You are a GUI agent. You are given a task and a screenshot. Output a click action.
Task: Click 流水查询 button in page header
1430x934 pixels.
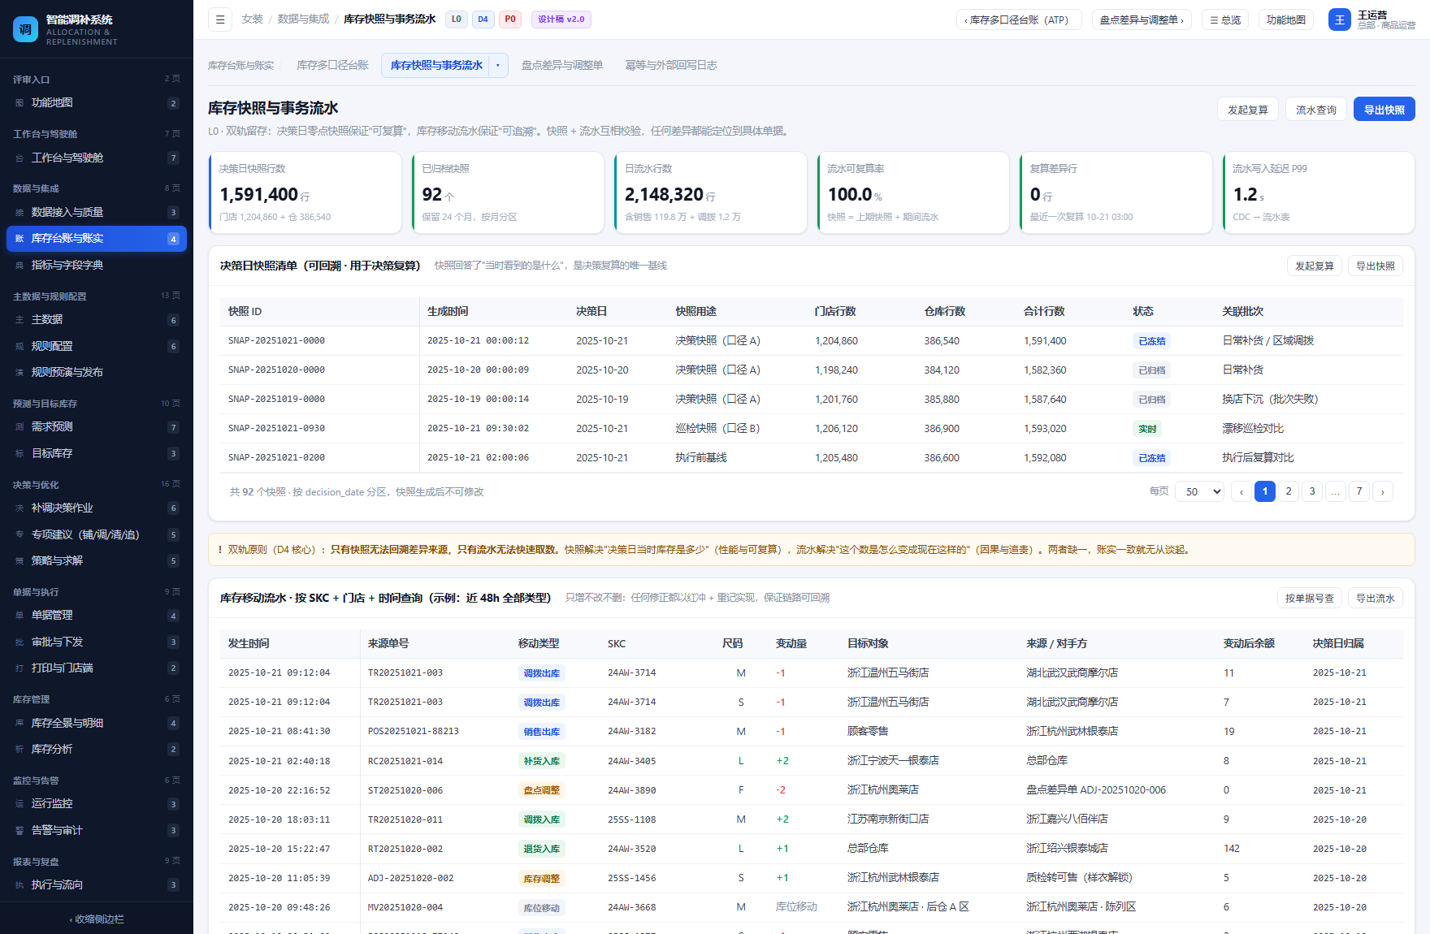[x=1316, y=110]
